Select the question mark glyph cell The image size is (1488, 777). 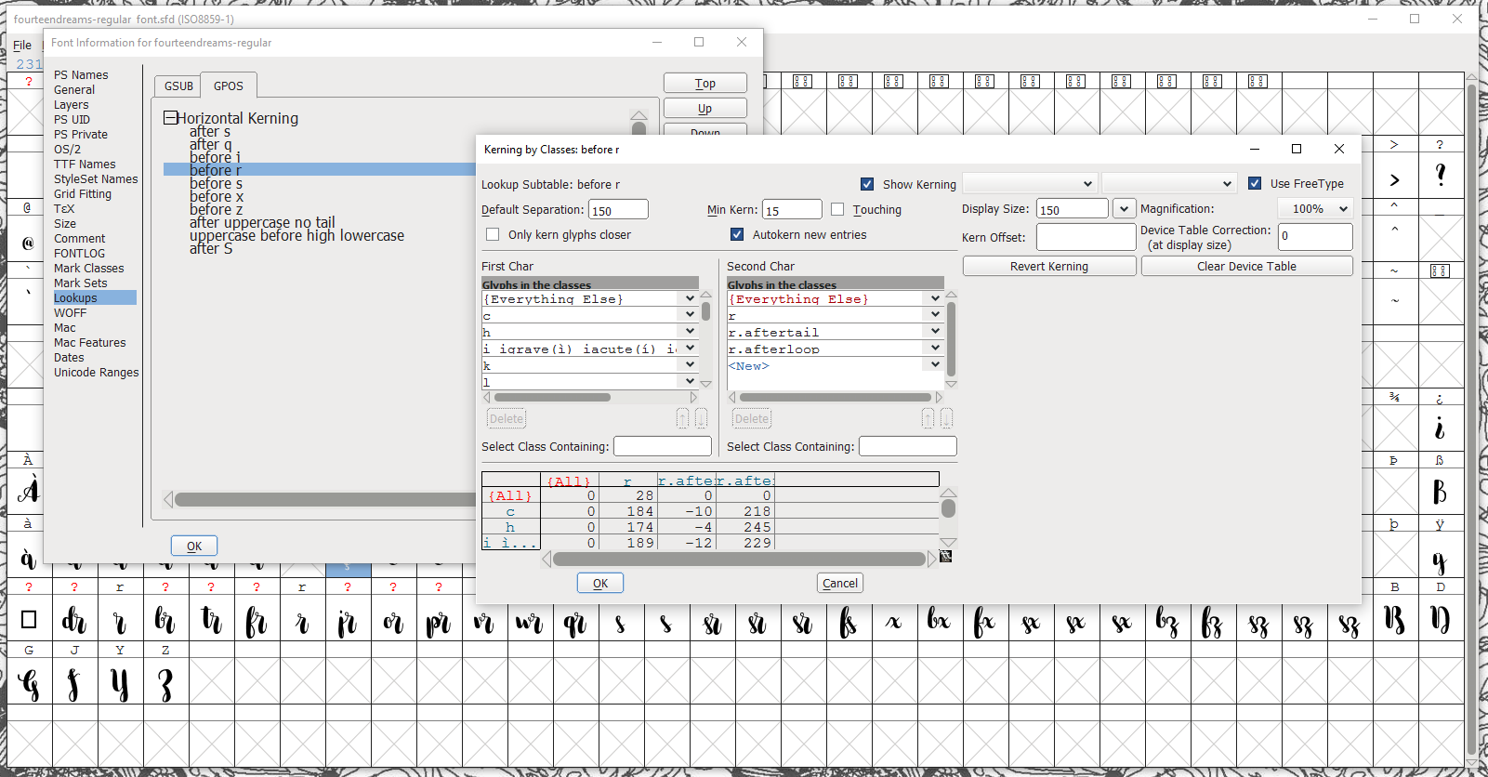pyautogui.click(x=1441, y=175)
